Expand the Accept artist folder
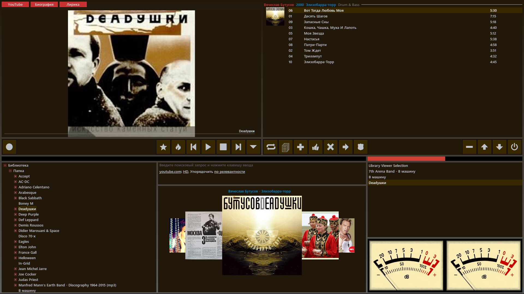 coord(16,176)
